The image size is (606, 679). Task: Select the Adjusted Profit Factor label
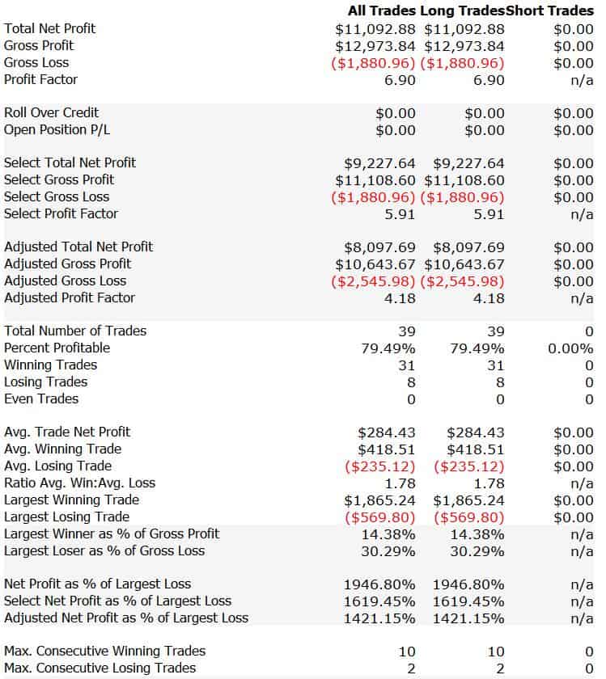click(70, 298)
